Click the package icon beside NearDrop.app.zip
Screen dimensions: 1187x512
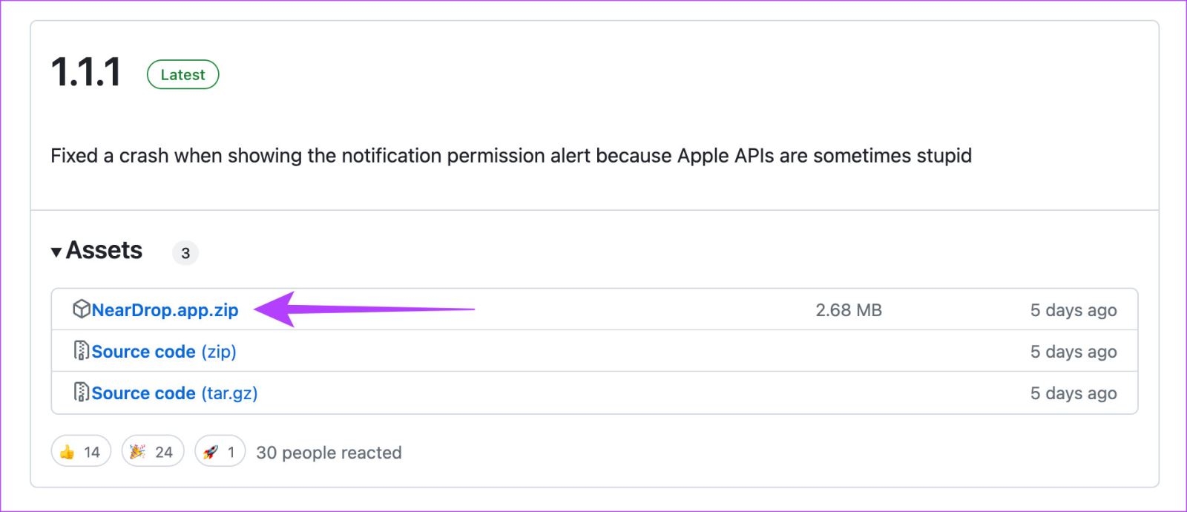tap(82, 309)
